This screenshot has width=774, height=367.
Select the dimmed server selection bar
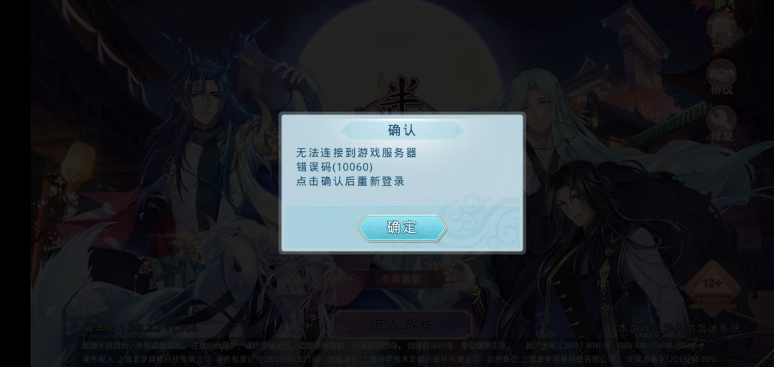tap(401, 279)
